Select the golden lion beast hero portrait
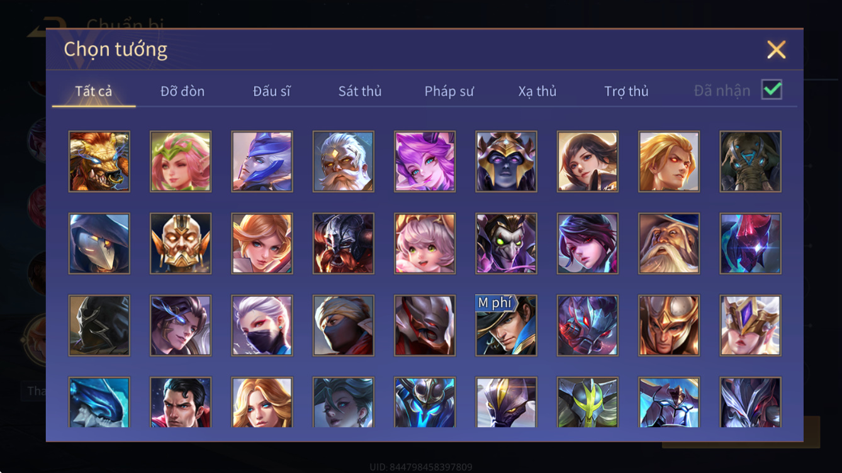Image resolution: width=842 pixels, height=473 pixels. [x=99, y=161]
